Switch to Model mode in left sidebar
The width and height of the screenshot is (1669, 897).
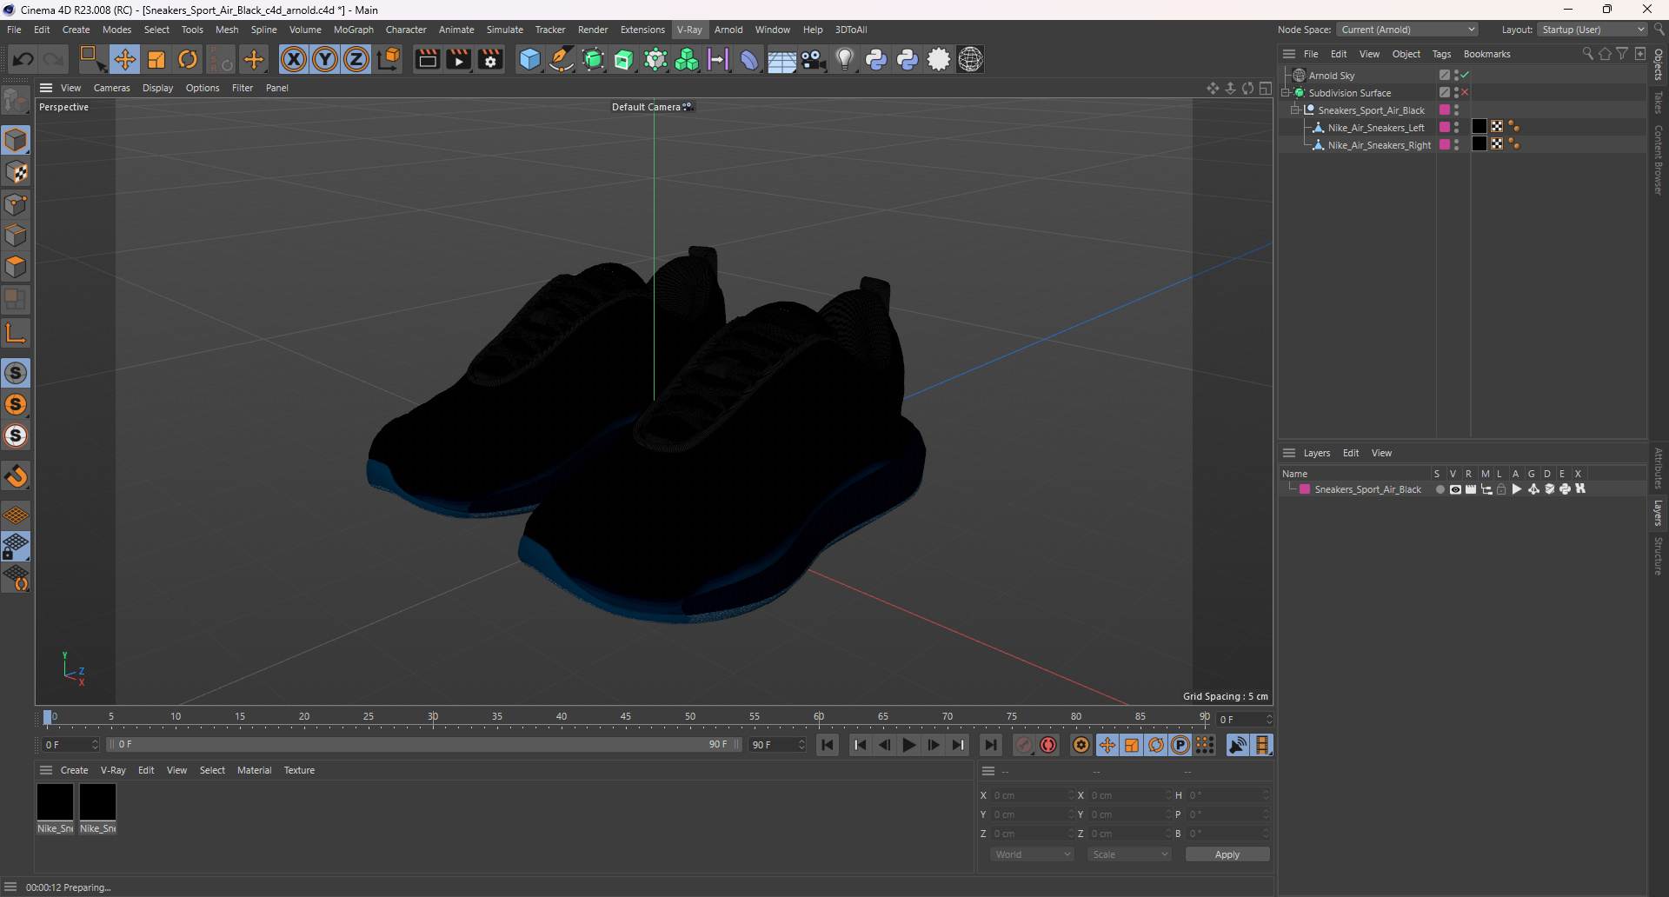coord(16,140)
